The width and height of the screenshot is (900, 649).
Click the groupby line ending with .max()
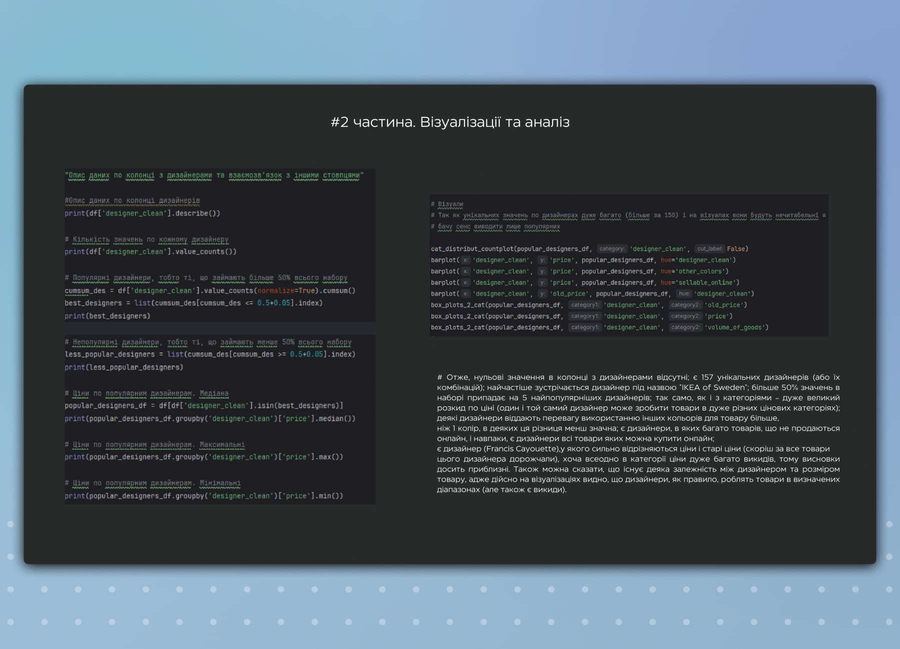[x=204, y=457]
